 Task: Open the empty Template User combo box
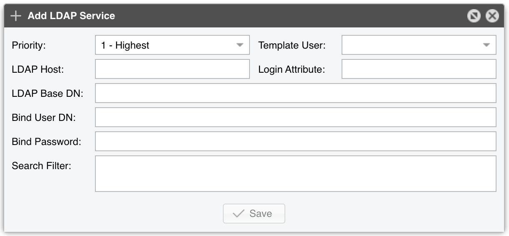(x=412, y=45)
